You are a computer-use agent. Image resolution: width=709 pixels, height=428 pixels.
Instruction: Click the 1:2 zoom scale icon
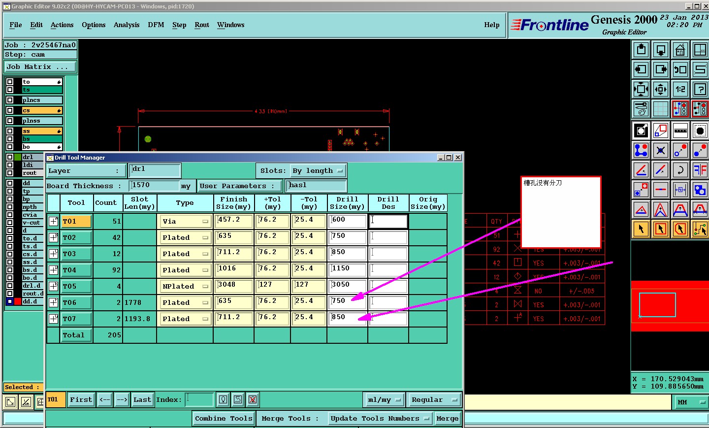tap(680, 89)
